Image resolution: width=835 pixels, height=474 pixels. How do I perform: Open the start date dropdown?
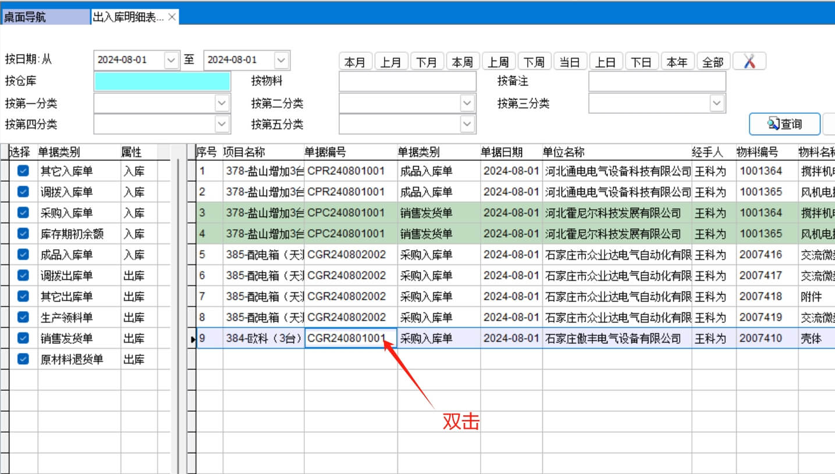coord(171,60)
